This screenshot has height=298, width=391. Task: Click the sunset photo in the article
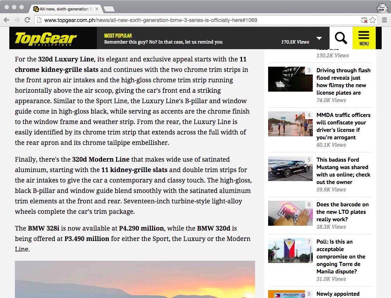[x=135, y=279]
